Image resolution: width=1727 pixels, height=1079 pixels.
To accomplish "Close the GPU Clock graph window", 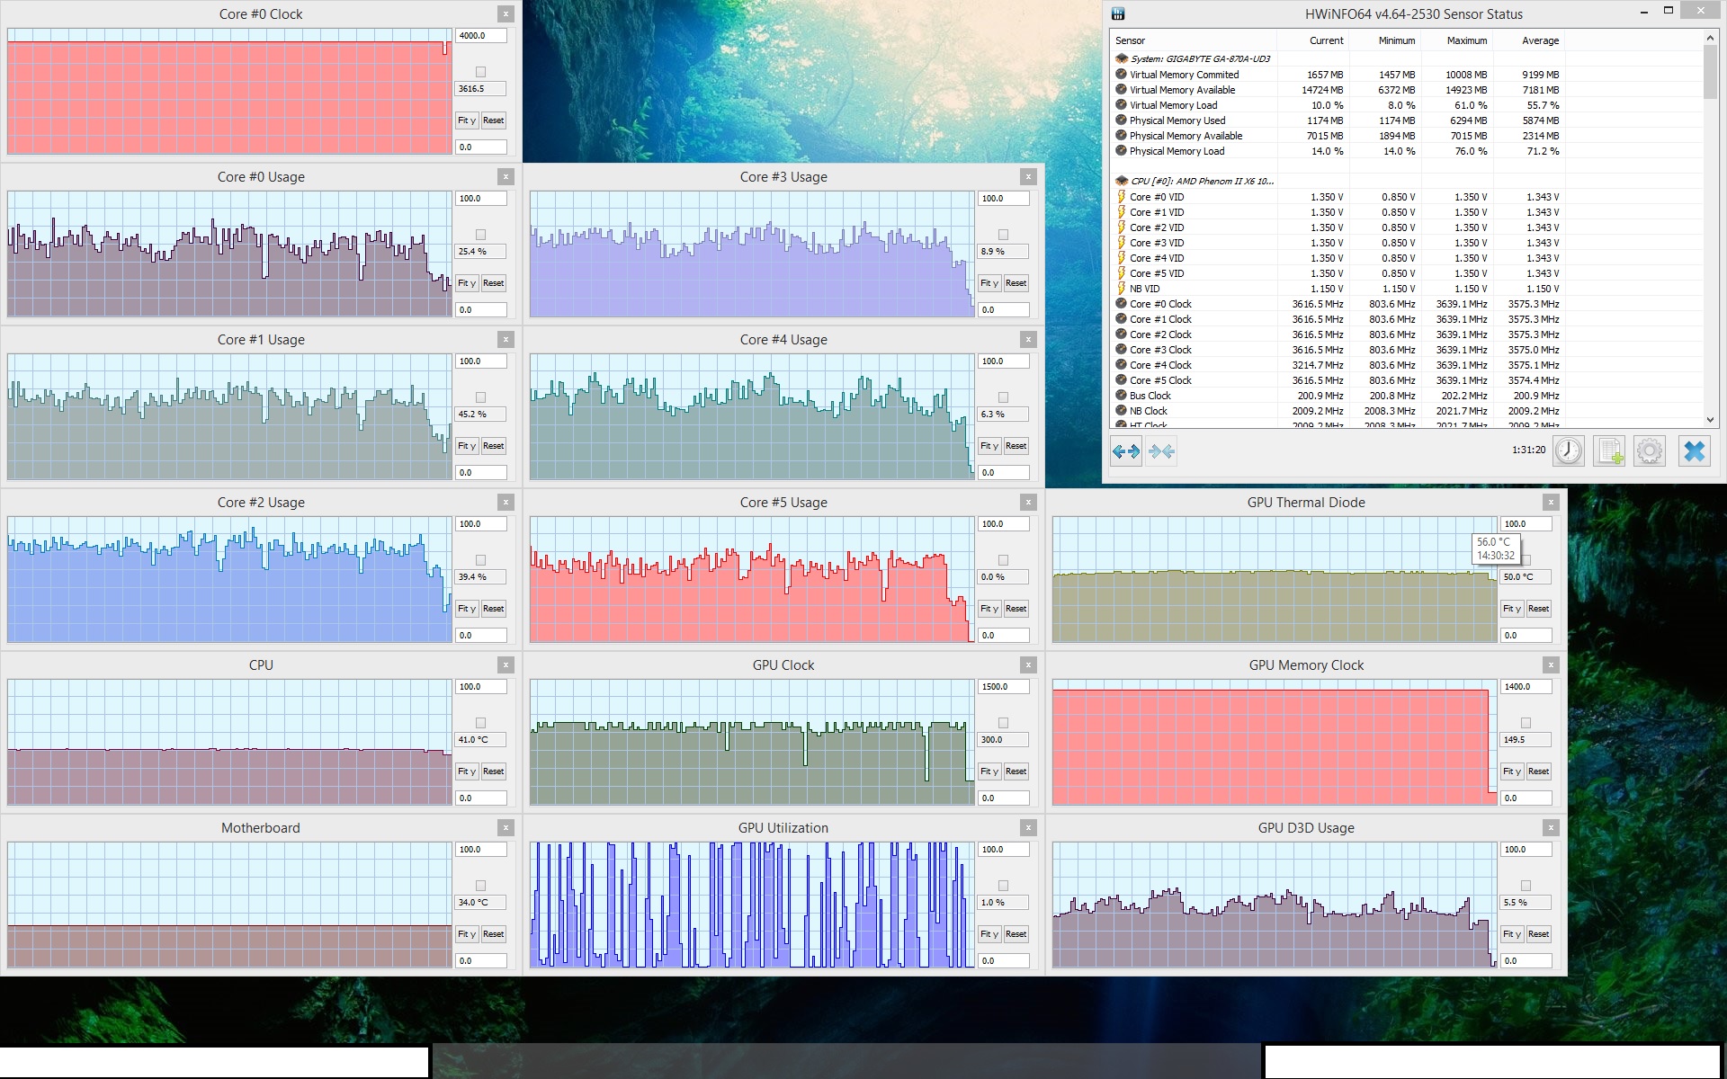I will [1028, 664].
